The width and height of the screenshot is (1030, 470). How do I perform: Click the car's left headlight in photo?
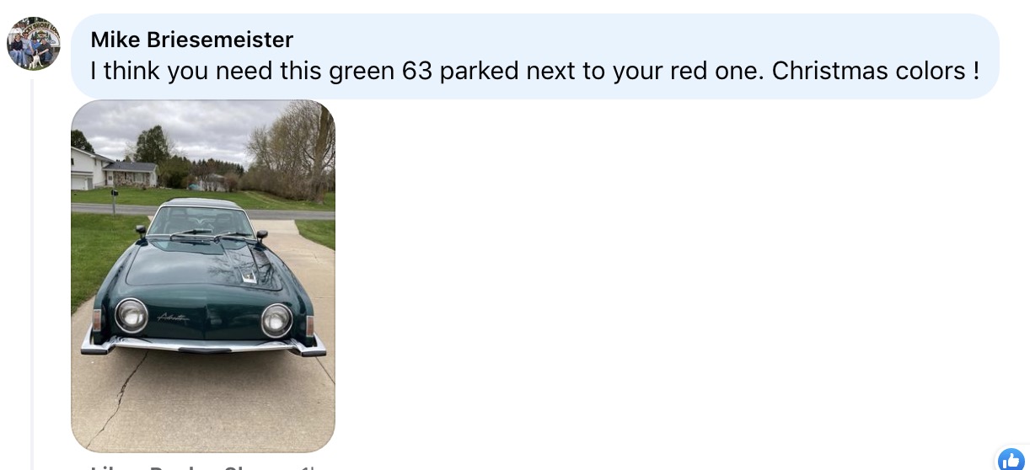click(x=131, y=316)
